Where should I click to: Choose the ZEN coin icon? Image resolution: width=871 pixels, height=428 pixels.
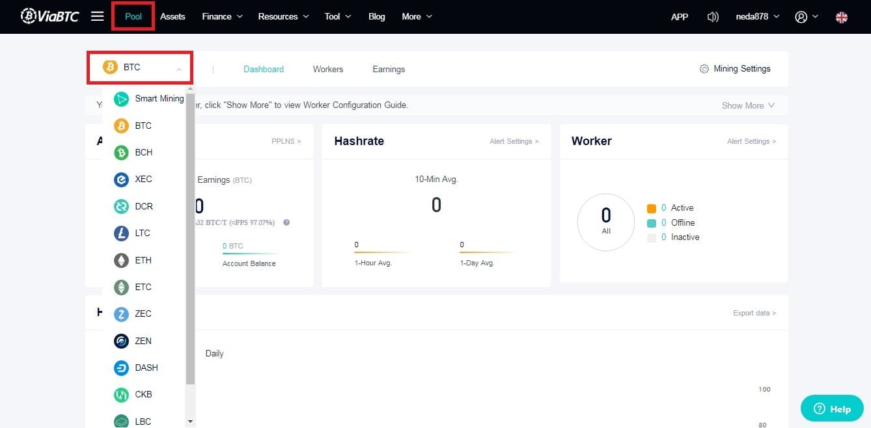pos(121,341)
